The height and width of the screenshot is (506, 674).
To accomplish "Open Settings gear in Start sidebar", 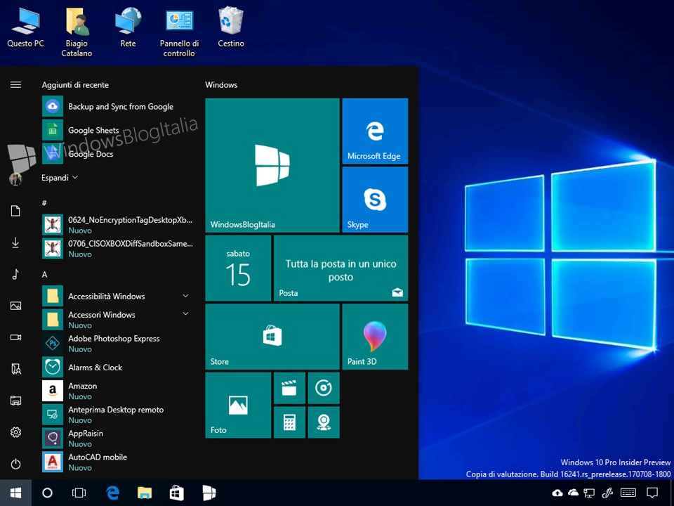I will (x=15, y=432).
